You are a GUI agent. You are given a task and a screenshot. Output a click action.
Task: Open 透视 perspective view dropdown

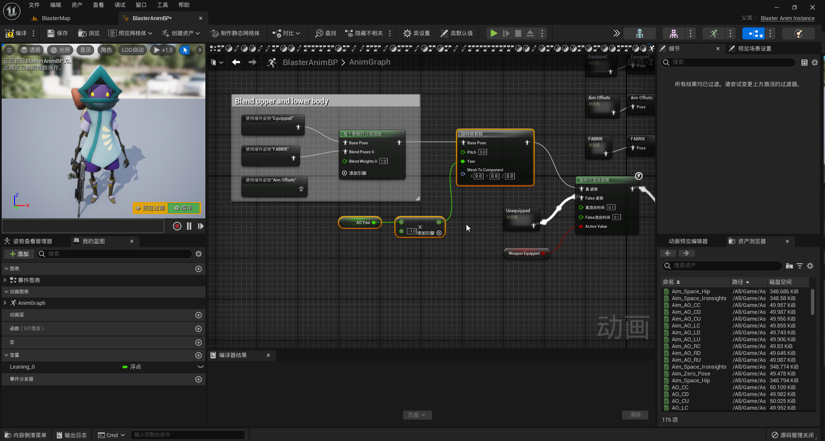pyautogui.click(x=30, y=50)
